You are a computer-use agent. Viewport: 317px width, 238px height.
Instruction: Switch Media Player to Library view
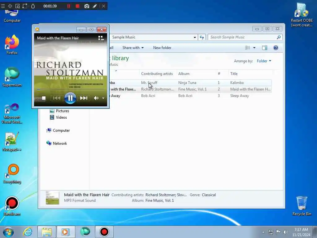101,38
